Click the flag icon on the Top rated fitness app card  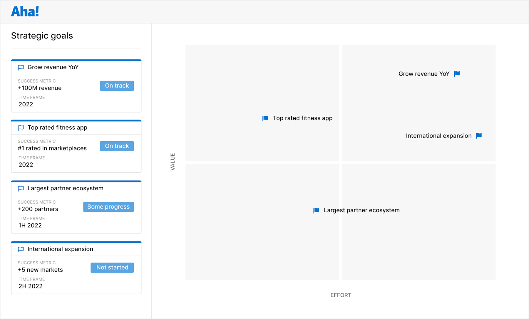click(x=21, y=128)
